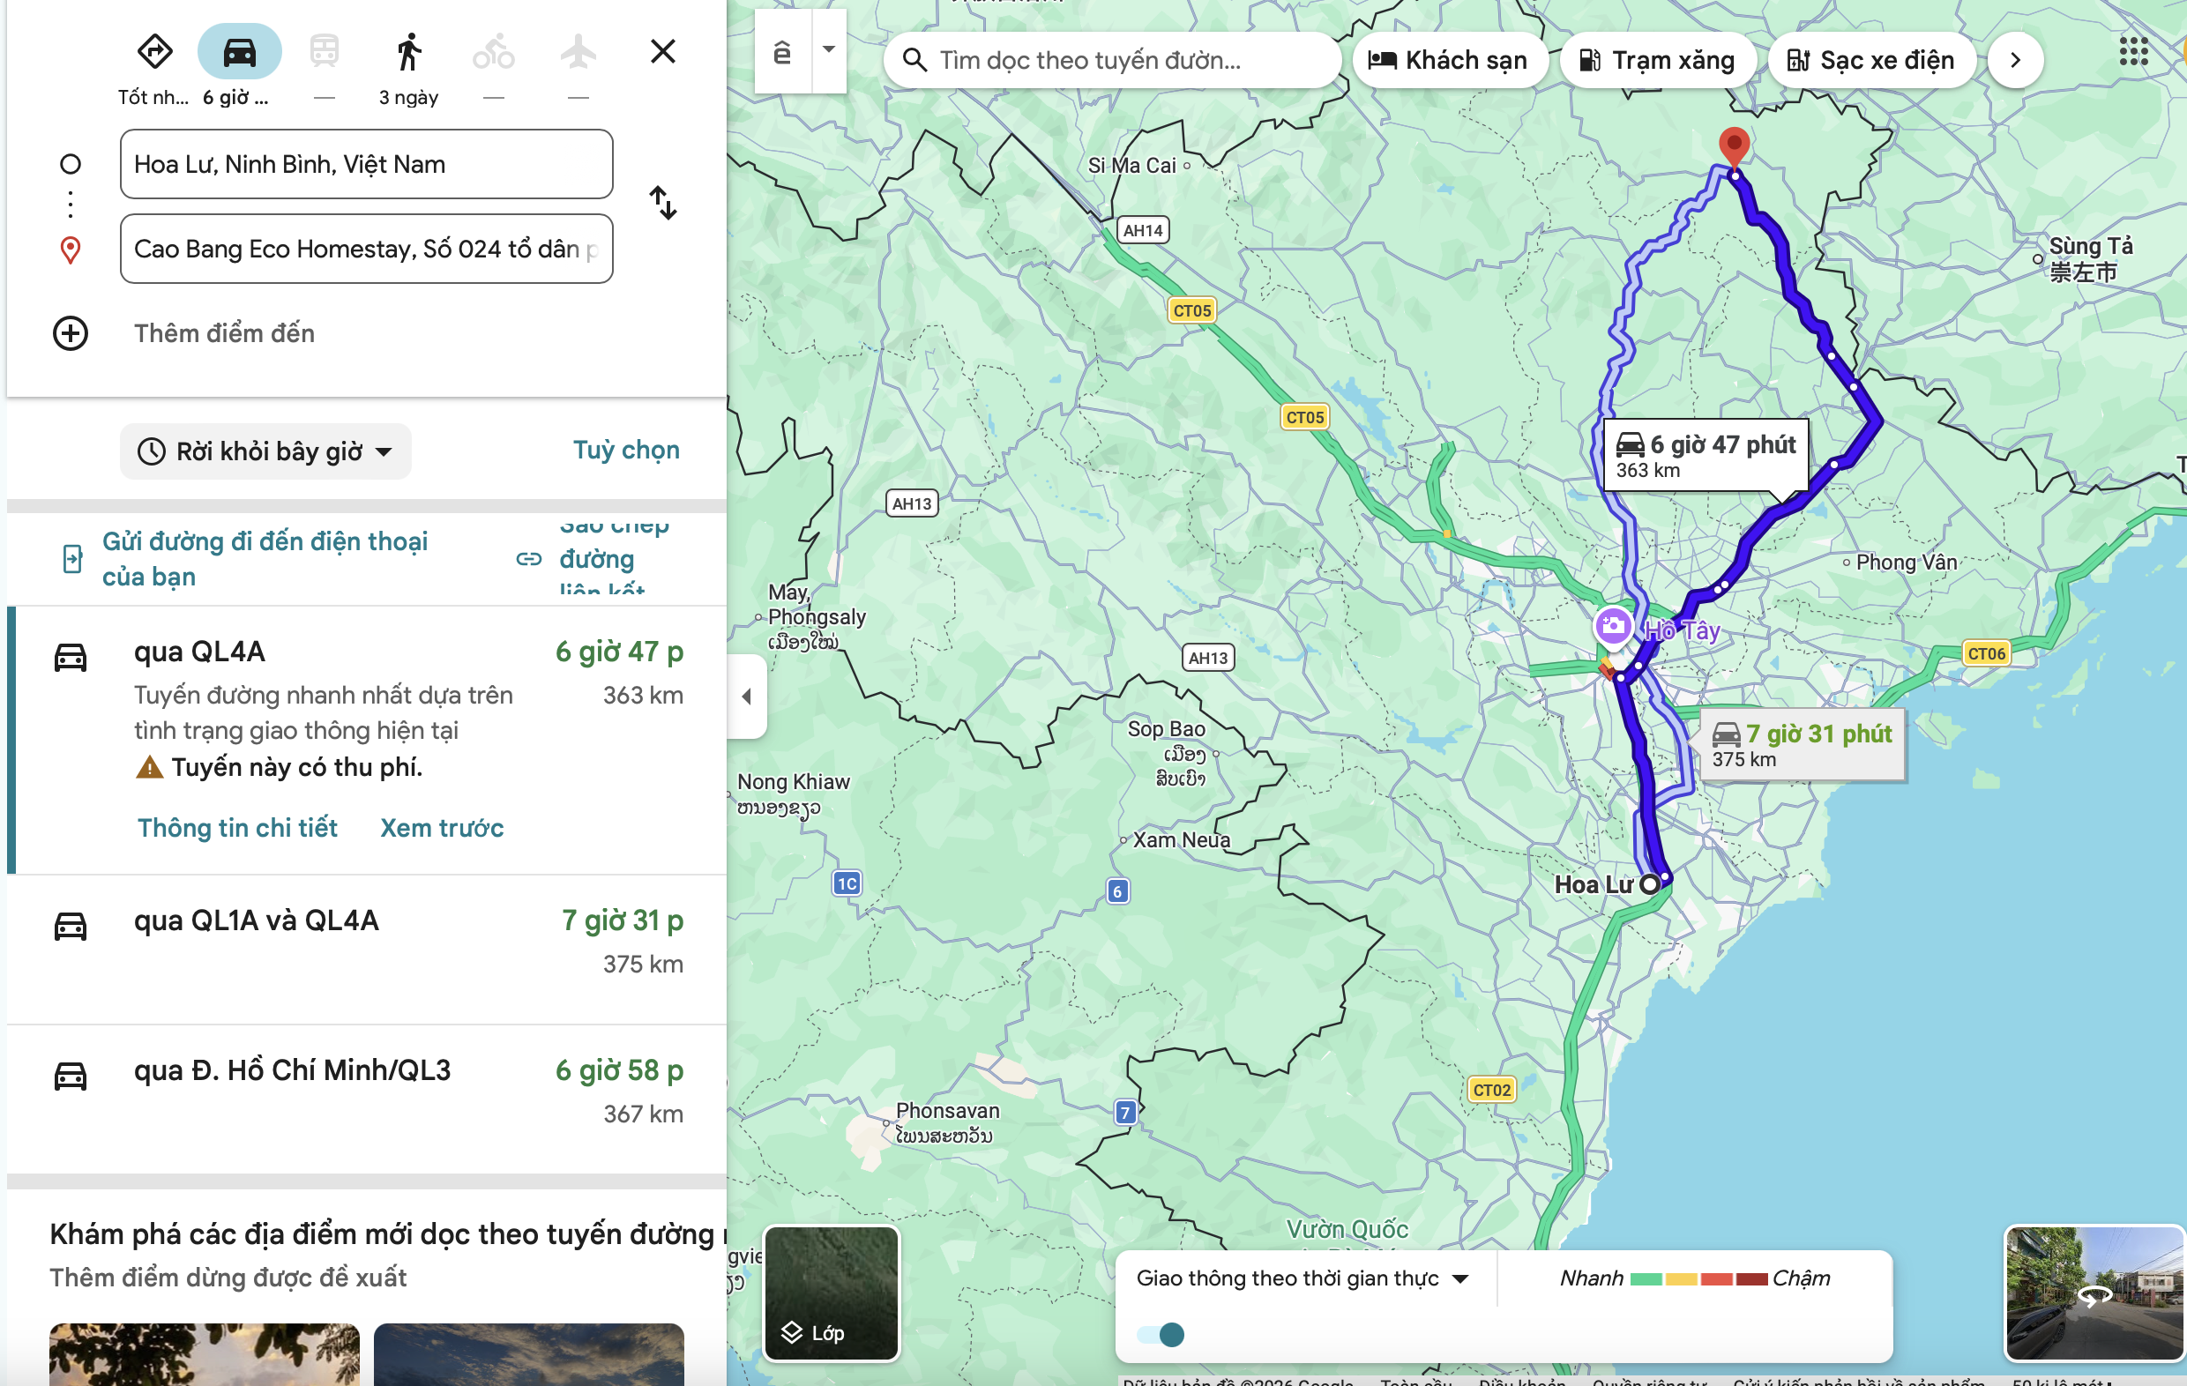Search for Trạm xăng along route
Viewport: 2187px width, 1386px height.
[1658, 60]
